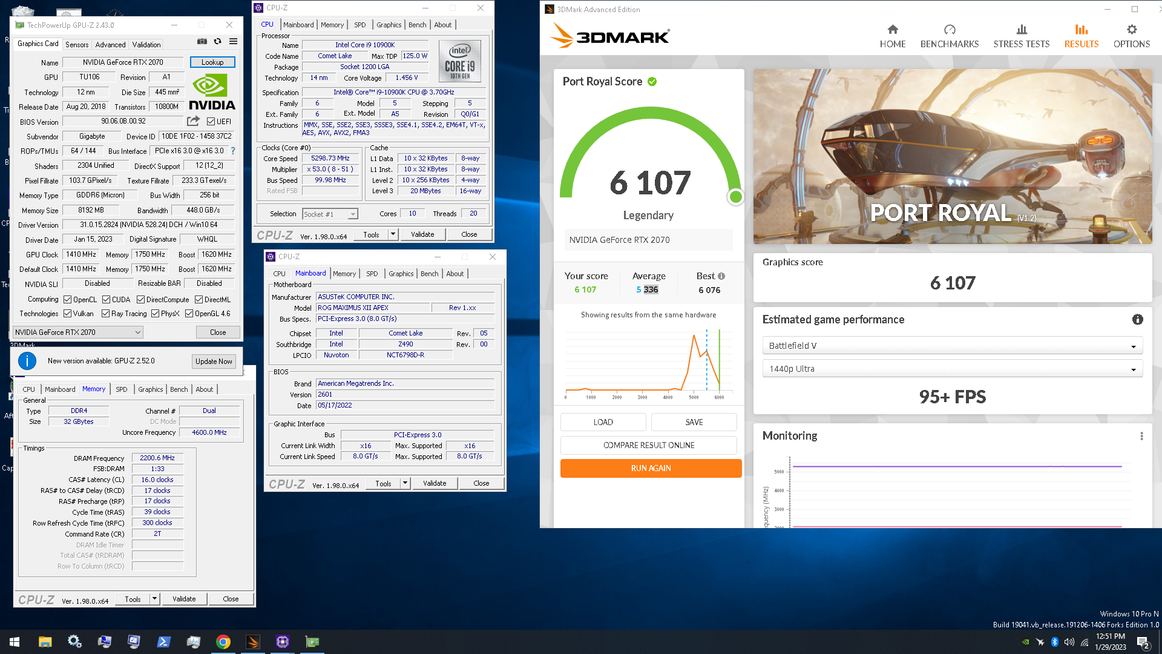Expand Tools arrow in CPU-Z Mainboard window

(405, 483)
